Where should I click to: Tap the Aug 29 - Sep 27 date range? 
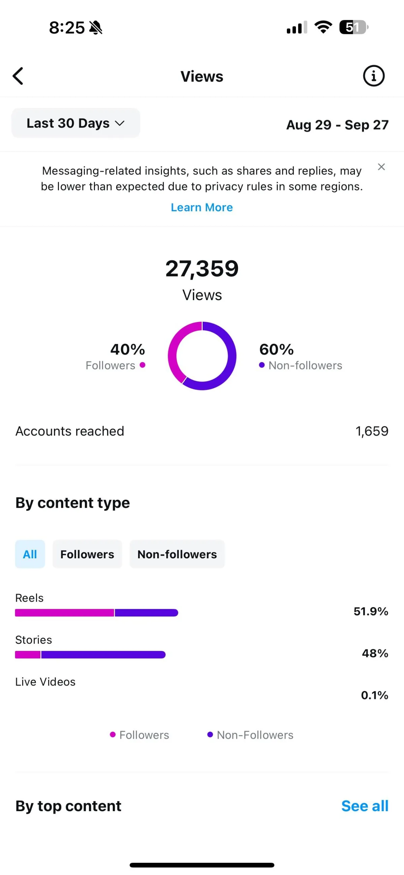tap(337, 125)
